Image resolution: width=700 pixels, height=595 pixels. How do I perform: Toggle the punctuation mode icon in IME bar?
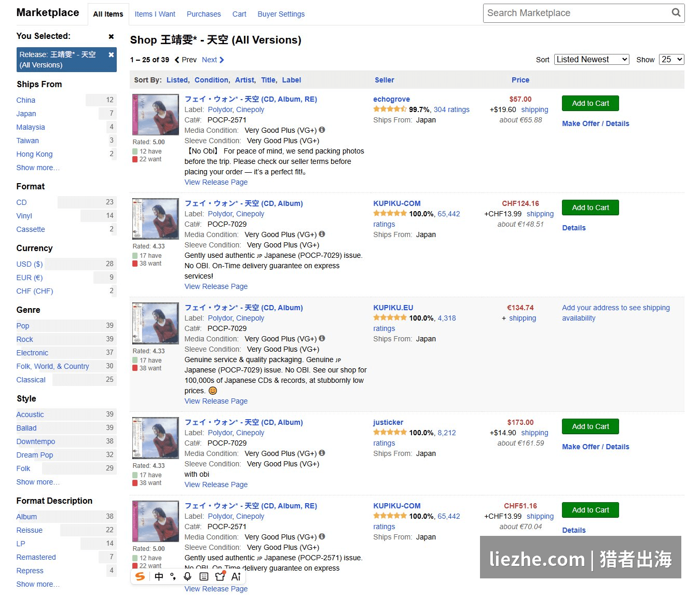click(173, 576)
